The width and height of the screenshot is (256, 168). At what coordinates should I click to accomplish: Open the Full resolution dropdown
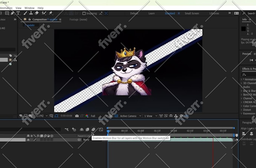pyautogui.click(x=99, y=116)
